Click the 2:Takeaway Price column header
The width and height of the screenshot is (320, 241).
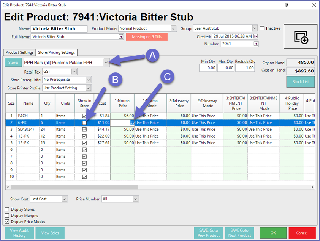(179, 103)
